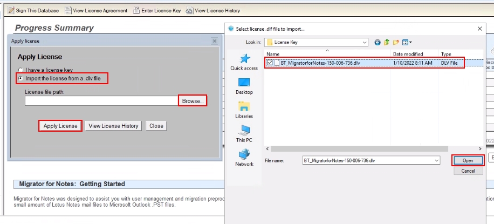Expand the File name dropdown arrow

click(437, 160)
